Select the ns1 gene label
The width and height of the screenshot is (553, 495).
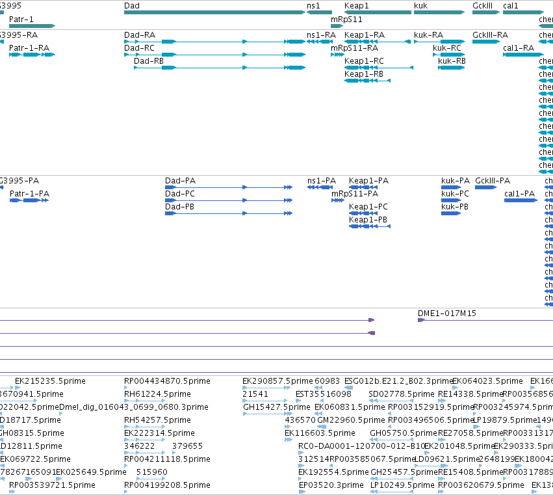point(313,6)
